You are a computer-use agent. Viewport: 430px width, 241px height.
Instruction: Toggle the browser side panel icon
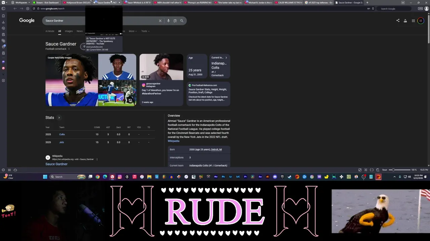pyautogui.click(x=3, y=8)
